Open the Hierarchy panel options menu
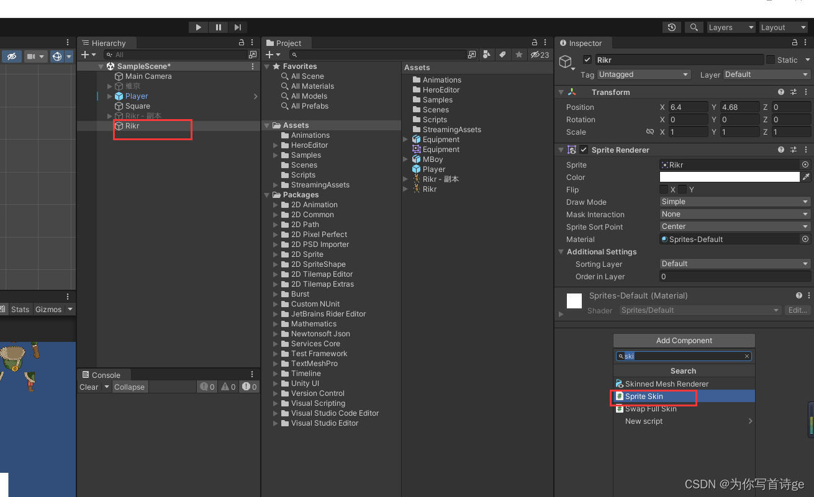This screenshot has height=497, width=814. [x=253, y=43]
